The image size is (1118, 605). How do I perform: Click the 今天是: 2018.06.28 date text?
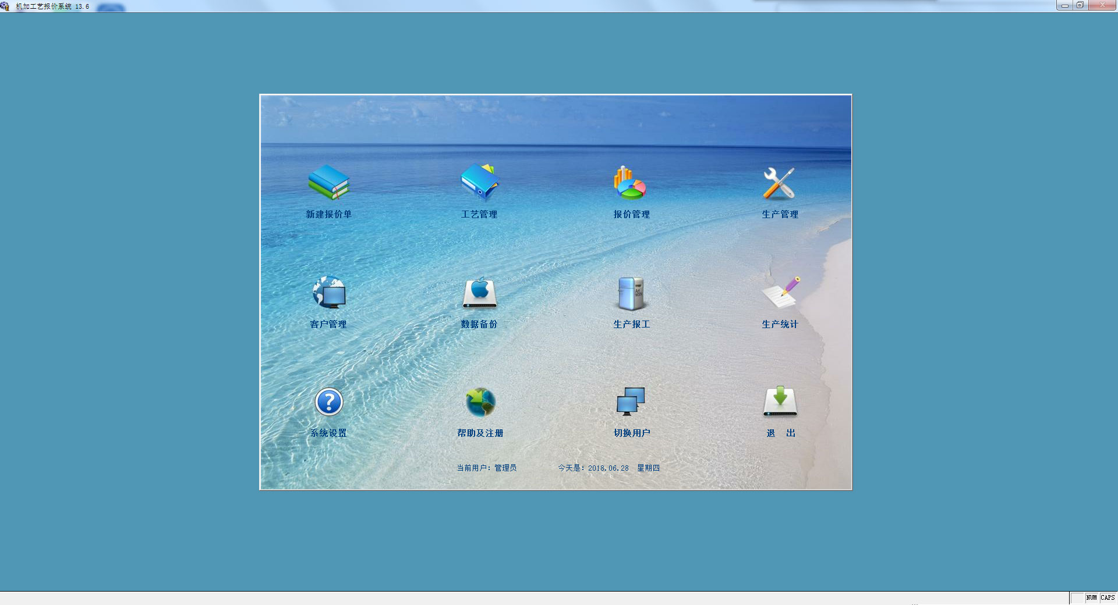[593, 468]
